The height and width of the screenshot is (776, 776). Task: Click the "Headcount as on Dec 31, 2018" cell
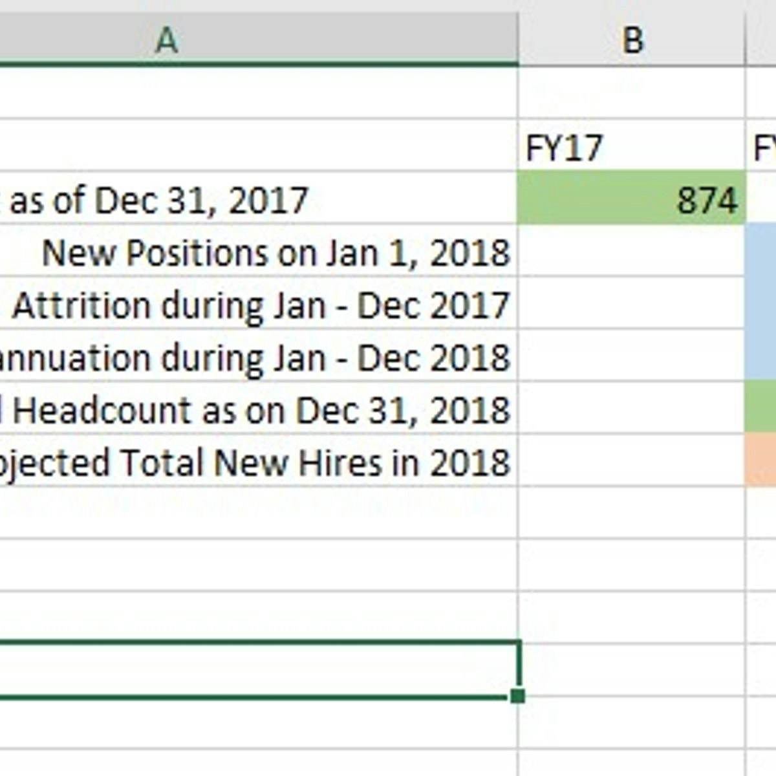point(259,409)
